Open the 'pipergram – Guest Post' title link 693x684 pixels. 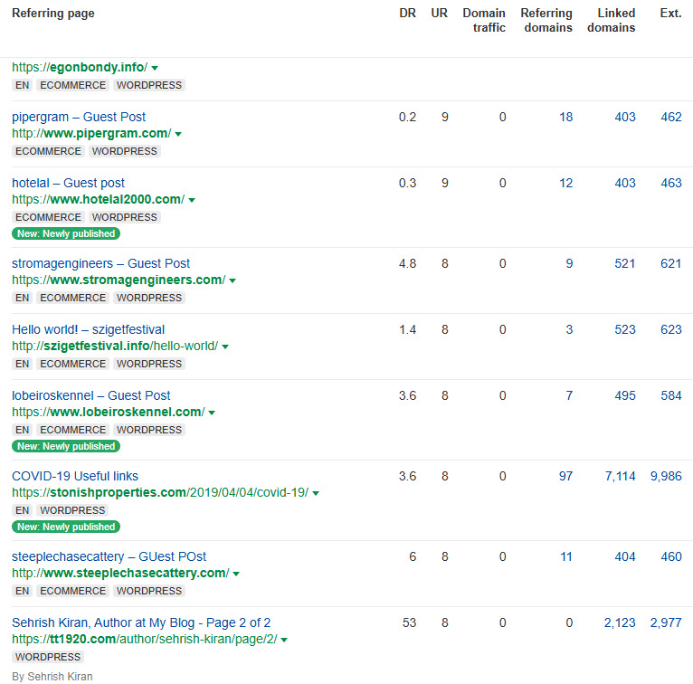click(x=79, y=117)
